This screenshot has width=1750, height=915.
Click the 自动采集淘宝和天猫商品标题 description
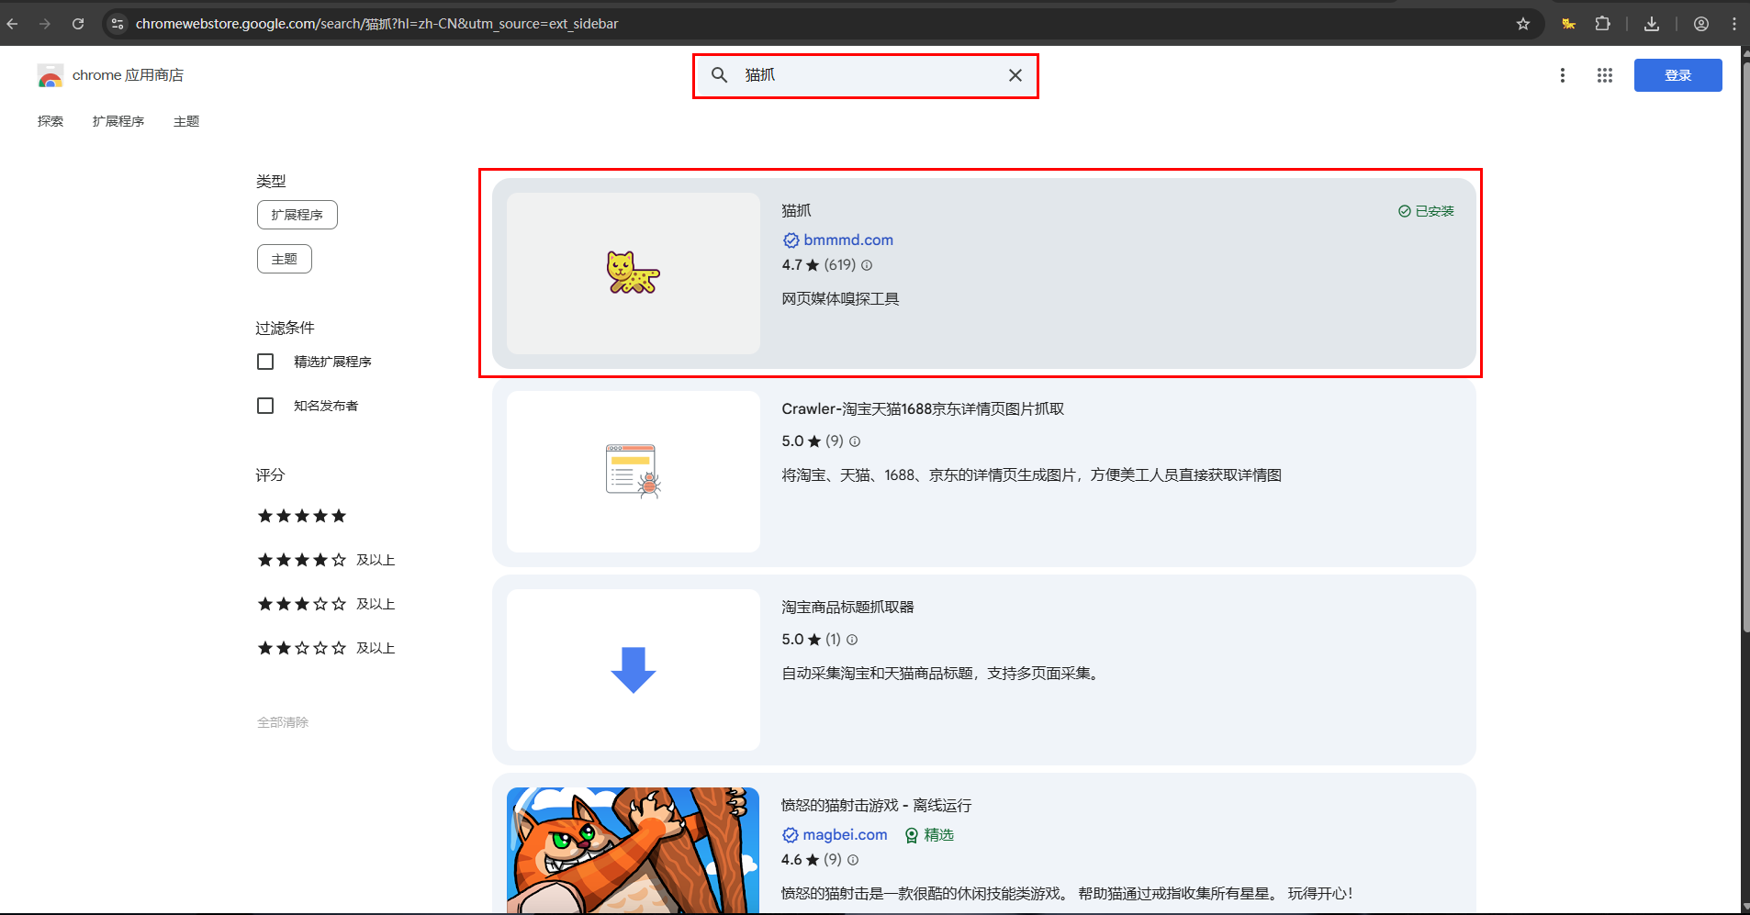pyautogui.click(x=941, y=674)
